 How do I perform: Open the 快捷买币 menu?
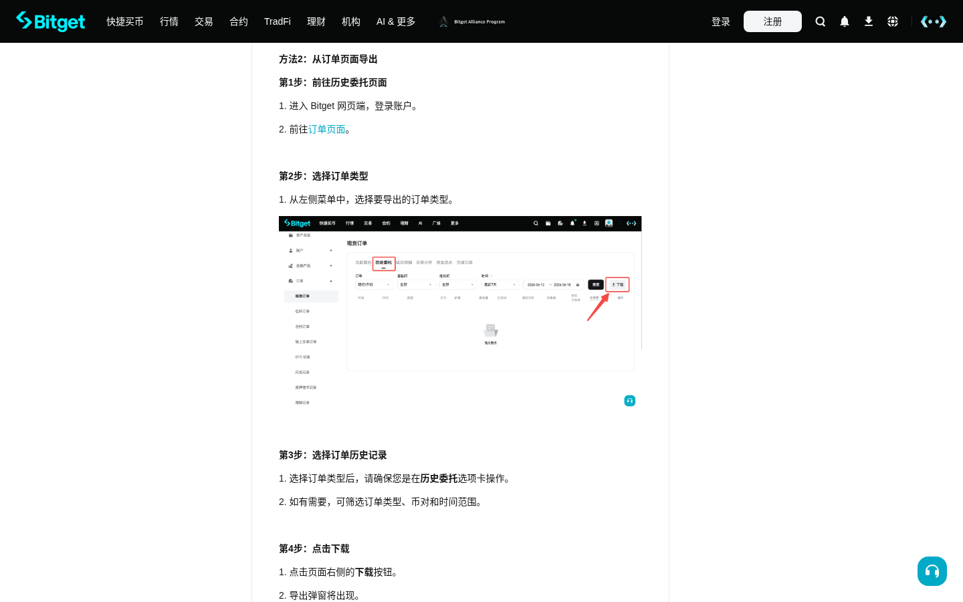(x=125, y=21)
